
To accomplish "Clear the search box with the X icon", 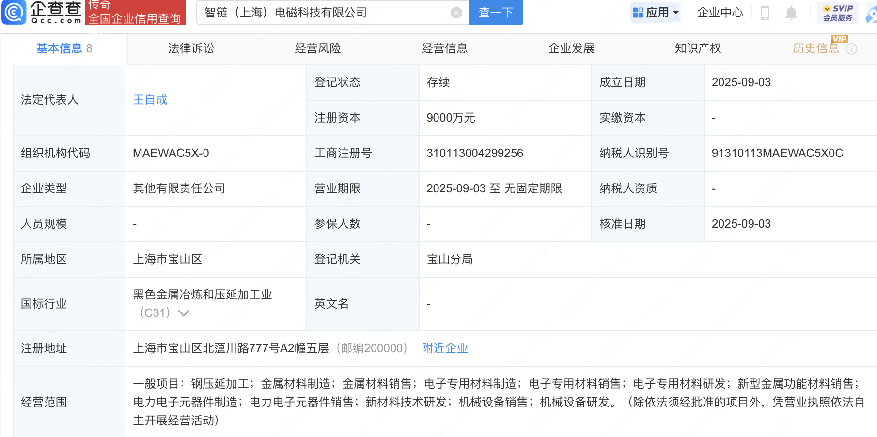I will click(456, 13).
